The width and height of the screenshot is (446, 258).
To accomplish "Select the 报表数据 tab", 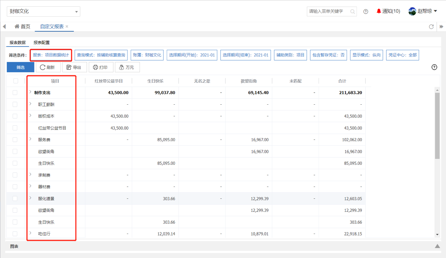I will tap(18, 42).
